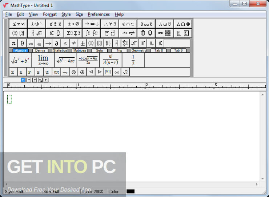Select the center tab stop button
The height and width of the screenshot is (197, 269).
(29, 80)
